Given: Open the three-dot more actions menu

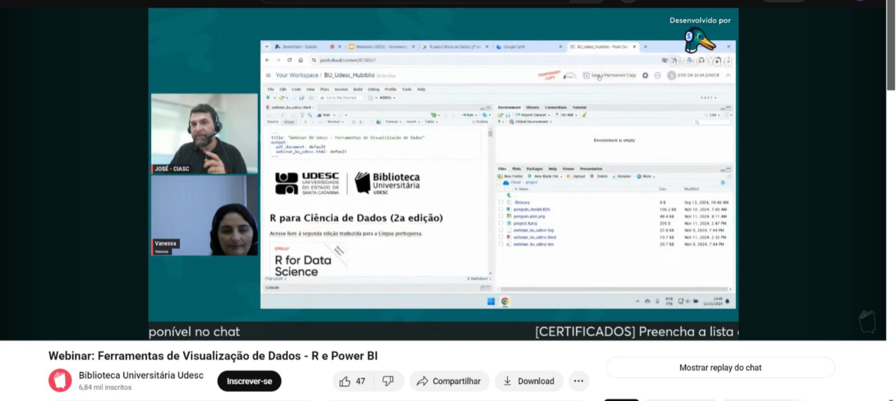Looking at the screenshot, I should 578,381.
